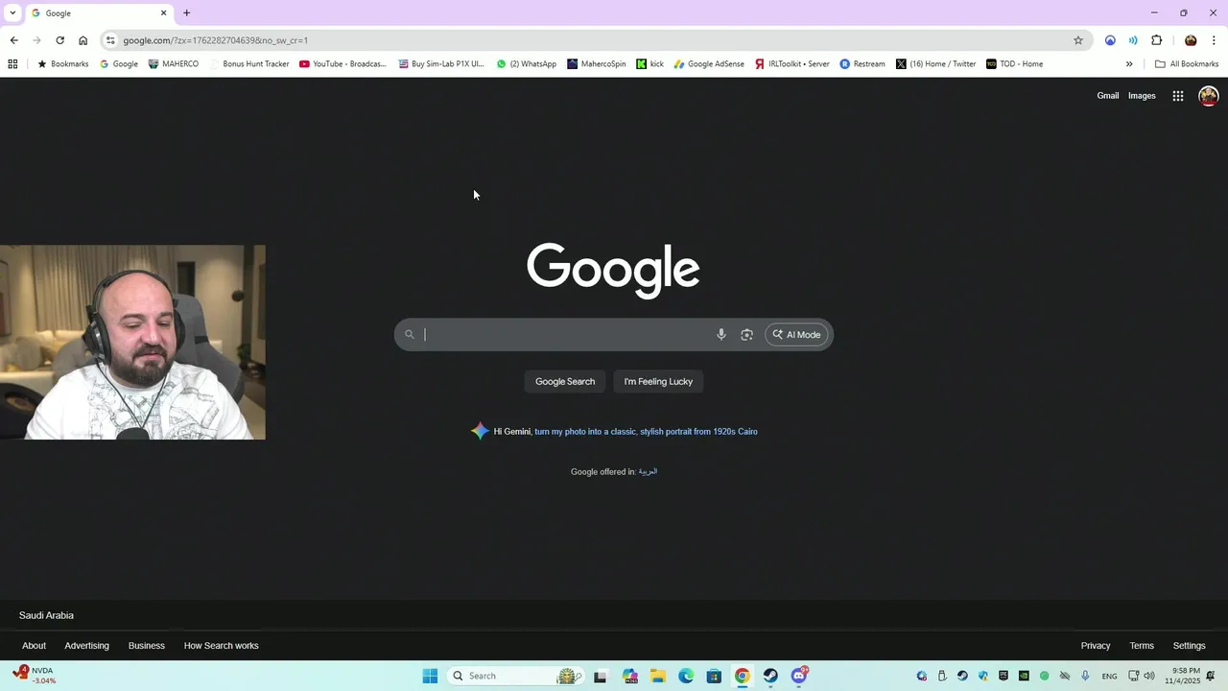Click the Chrome back arrow
1228x691 pixels.
13,40
